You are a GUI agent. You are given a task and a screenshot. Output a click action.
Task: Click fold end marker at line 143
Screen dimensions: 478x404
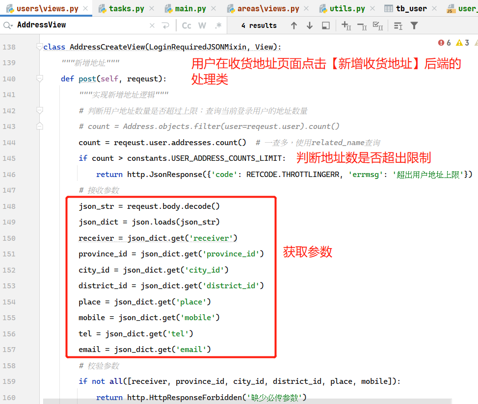[x=40, y=126]
